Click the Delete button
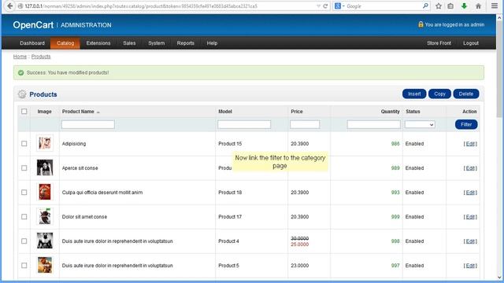The height and width of the screenshot is (283, 504). 466,94
